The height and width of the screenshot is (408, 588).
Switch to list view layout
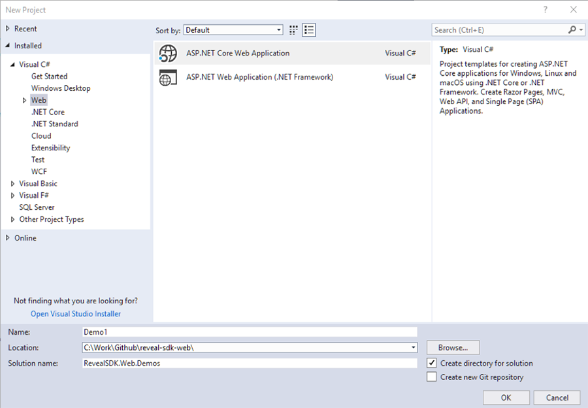(x=309, y=29)
